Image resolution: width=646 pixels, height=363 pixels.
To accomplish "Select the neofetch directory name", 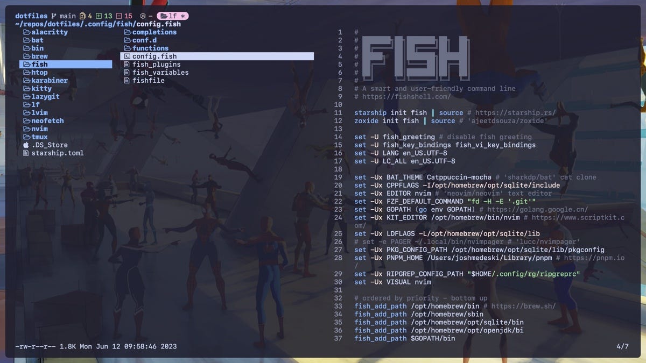I will [x=47, y=121].
